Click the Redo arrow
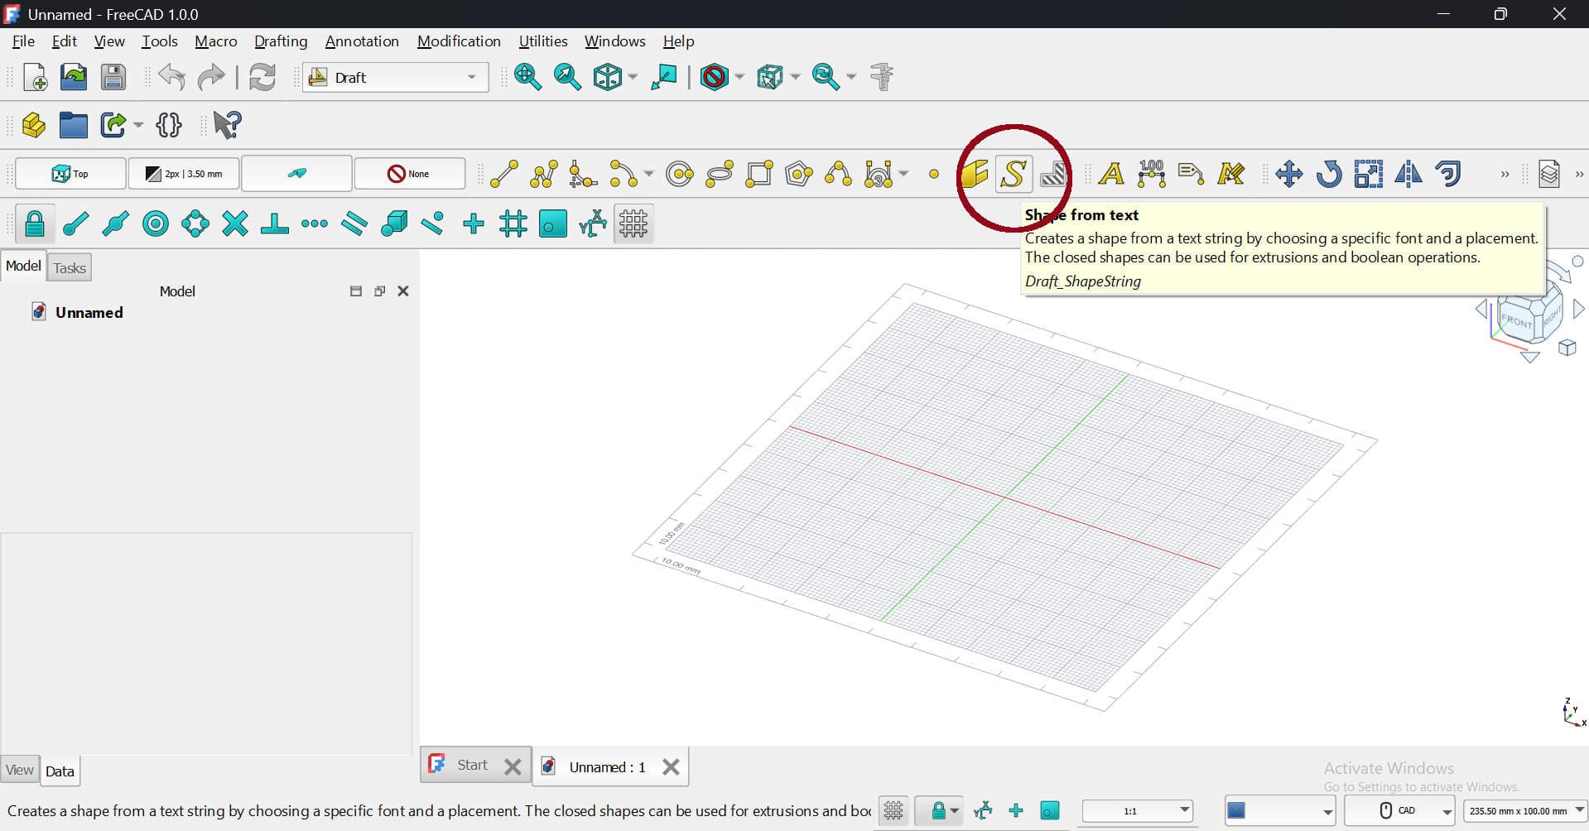 coord(211,77)
